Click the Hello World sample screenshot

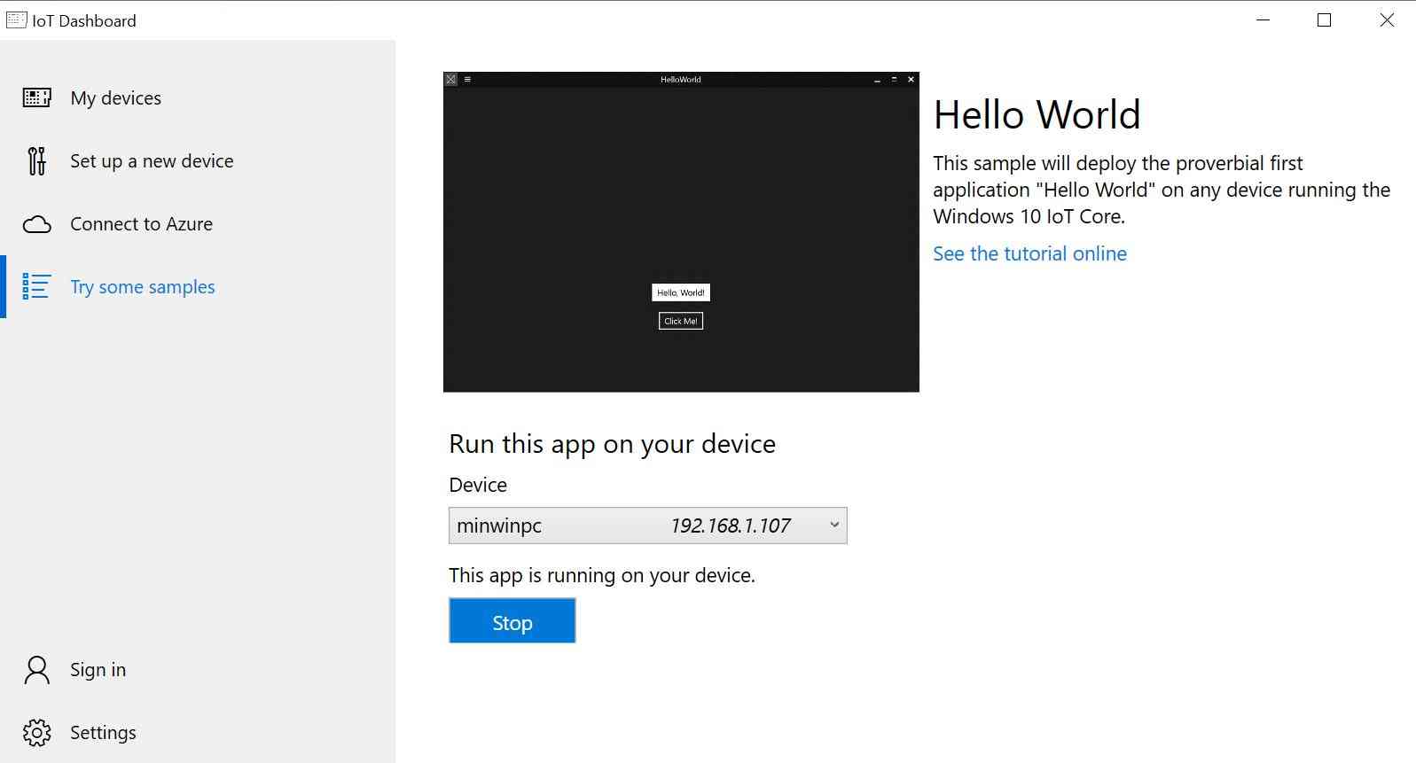click(681, 232)
